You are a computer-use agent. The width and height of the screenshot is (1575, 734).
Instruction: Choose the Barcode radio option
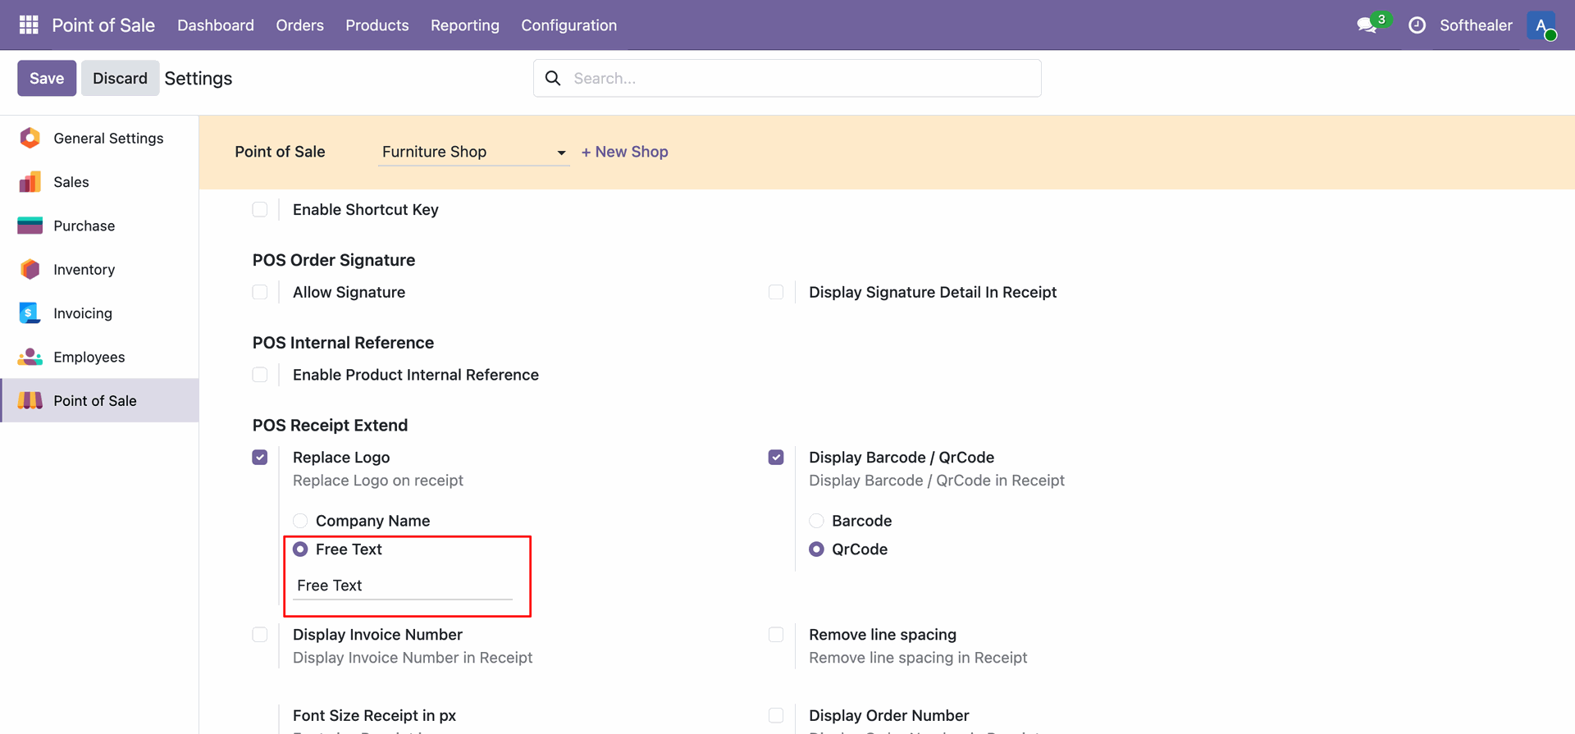pos(816,521)
